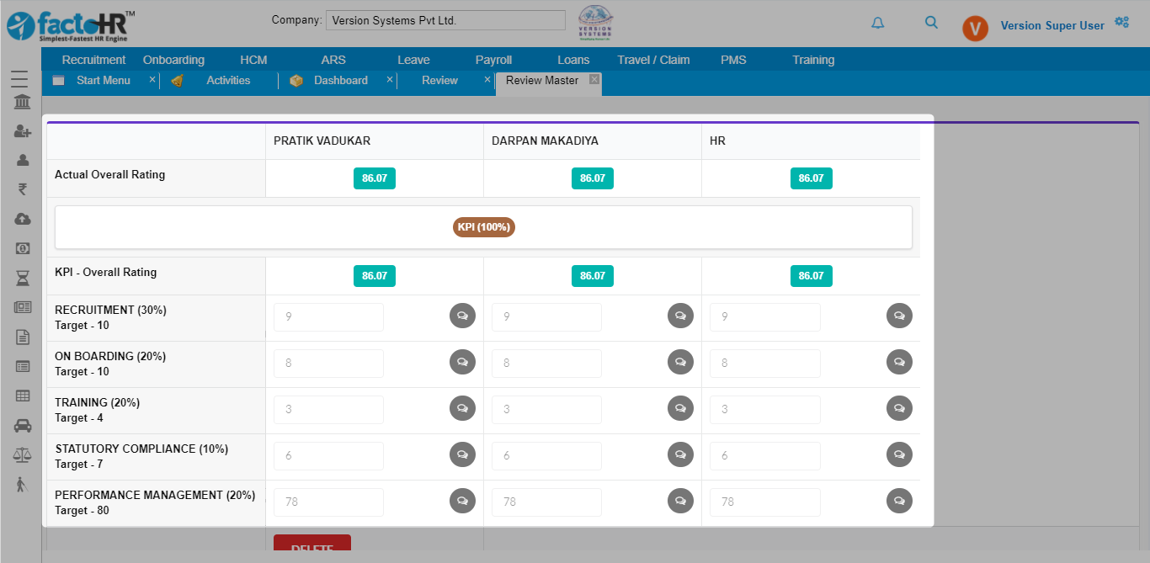Open the Recruitment menu
The height and width of the screenshot is (563, 1150).
(93, 60)
